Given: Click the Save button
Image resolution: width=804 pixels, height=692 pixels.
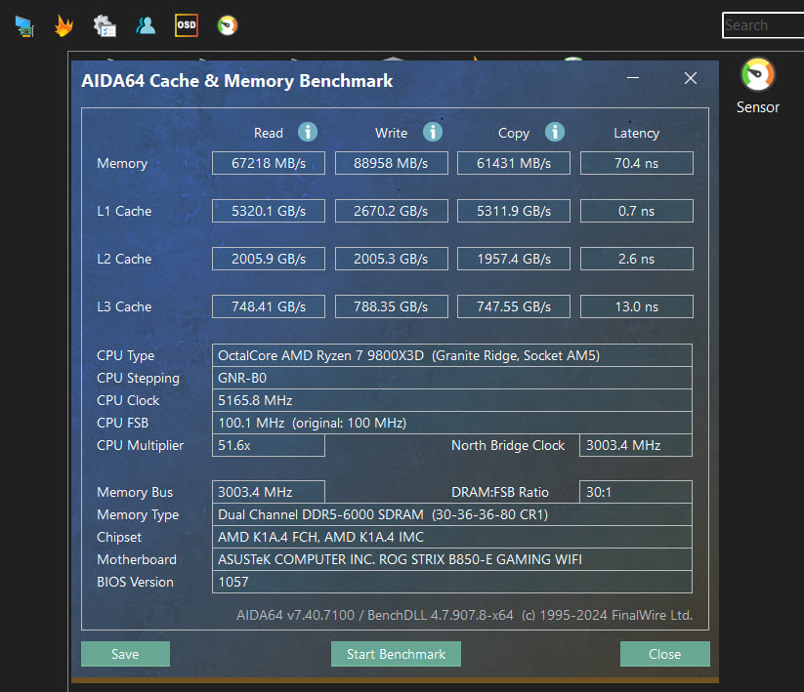Looking at the screenshot, I should (x=125, y=654).
